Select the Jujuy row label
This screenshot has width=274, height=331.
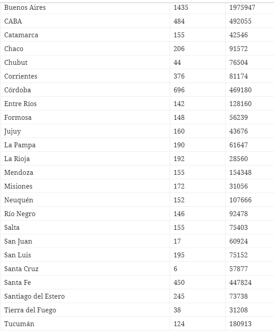(x=12, y=131)
